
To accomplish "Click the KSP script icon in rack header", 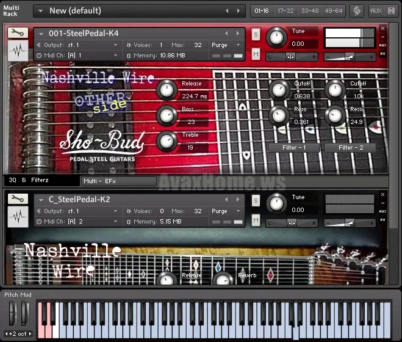I will click(x=357, y=11).
